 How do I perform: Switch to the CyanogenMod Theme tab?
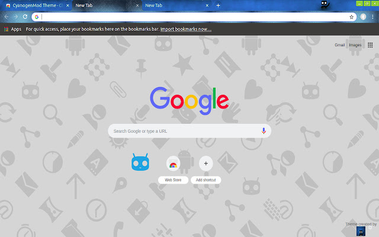(x=35, y=5)
